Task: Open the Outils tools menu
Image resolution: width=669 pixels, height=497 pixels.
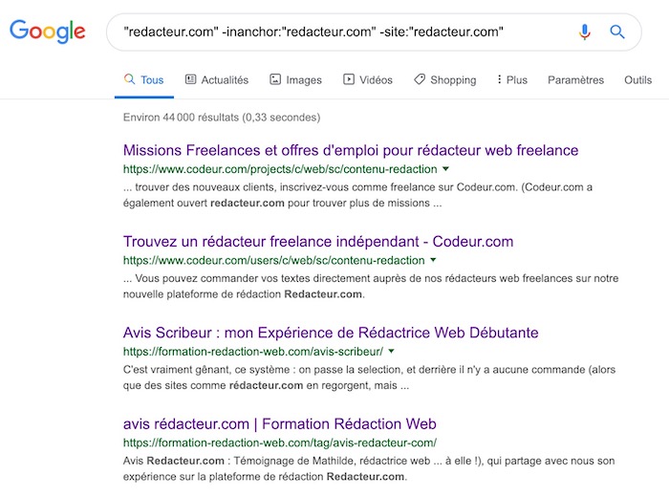Action: click(637, 80)
